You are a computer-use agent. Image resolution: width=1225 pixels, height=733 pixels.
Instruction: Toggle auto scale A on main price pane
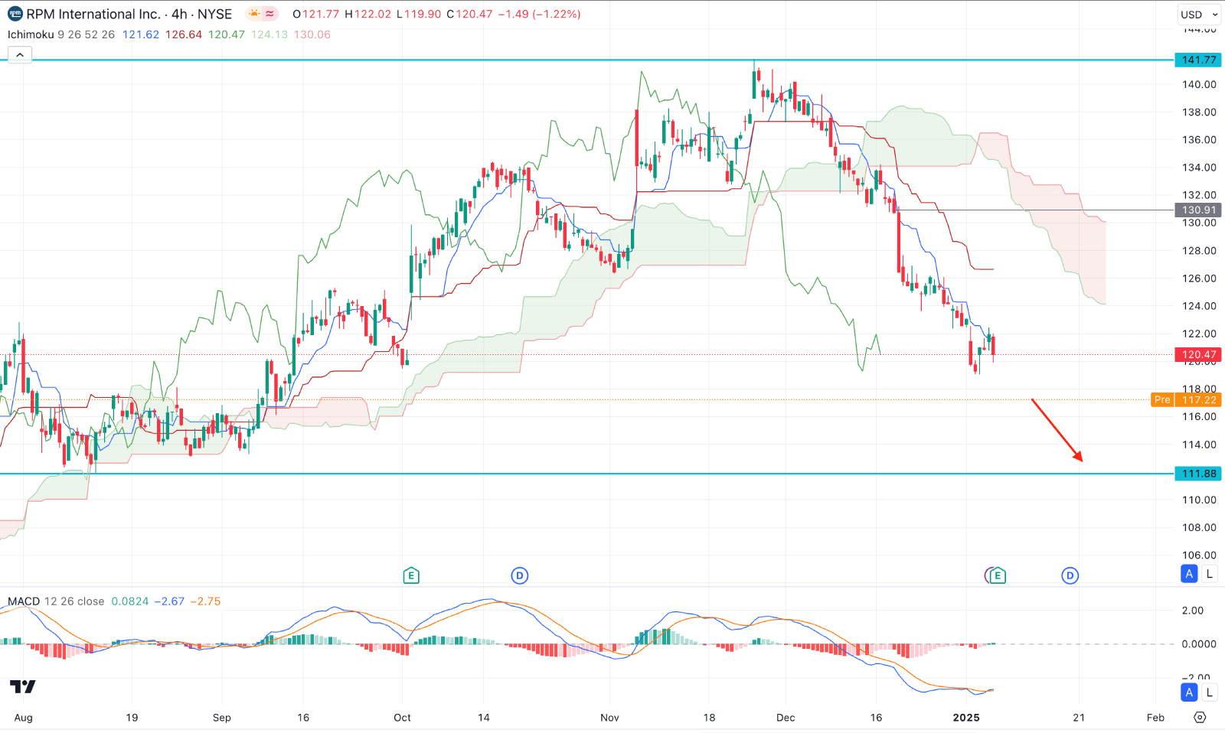pos(1189,574)
